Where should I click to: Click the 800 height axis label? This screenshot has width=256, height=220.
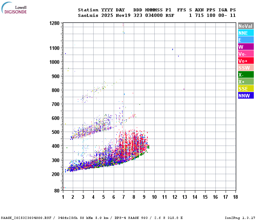point(56,90)
